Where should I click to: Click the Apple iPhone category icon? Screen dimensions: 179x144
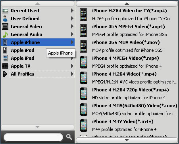pos(5,42)
